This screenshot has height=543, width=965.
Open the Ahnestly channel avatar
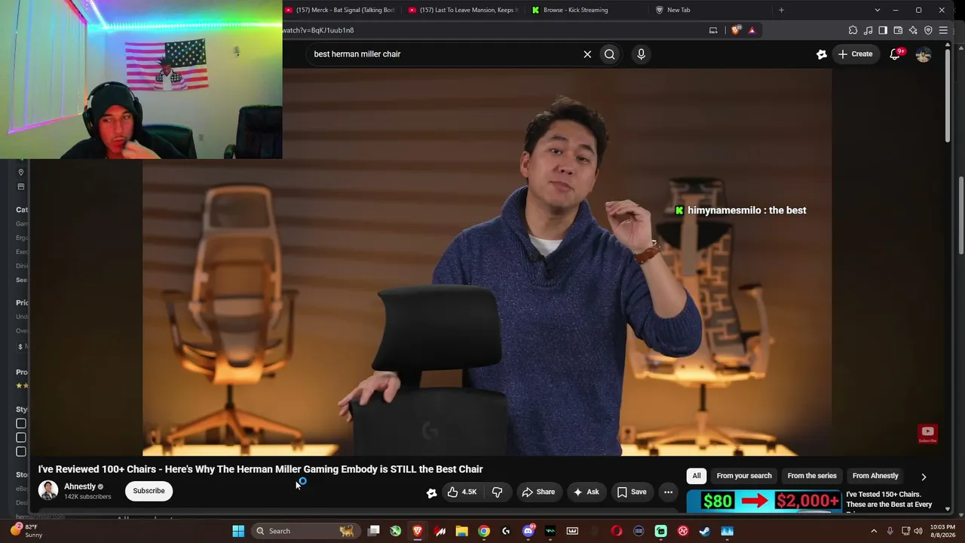48,491
